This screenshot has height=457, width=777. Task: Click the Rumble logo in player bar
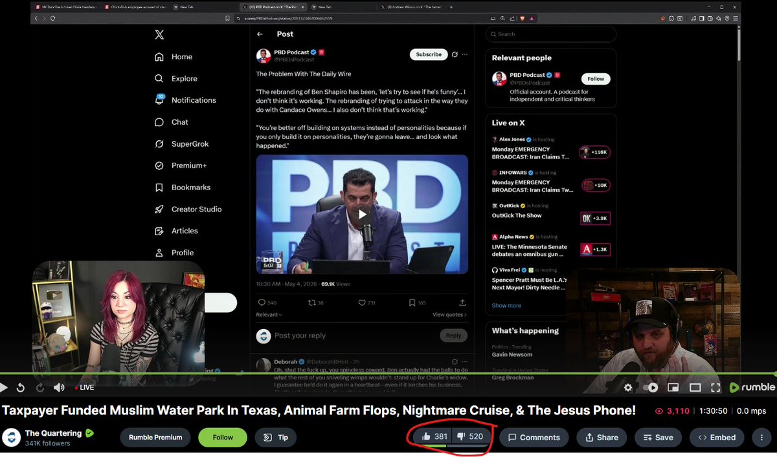coord(752,387)
